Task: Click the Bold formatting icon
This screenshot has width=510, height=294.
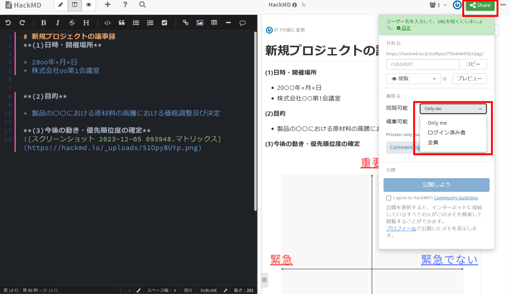Action: [44, 23]
